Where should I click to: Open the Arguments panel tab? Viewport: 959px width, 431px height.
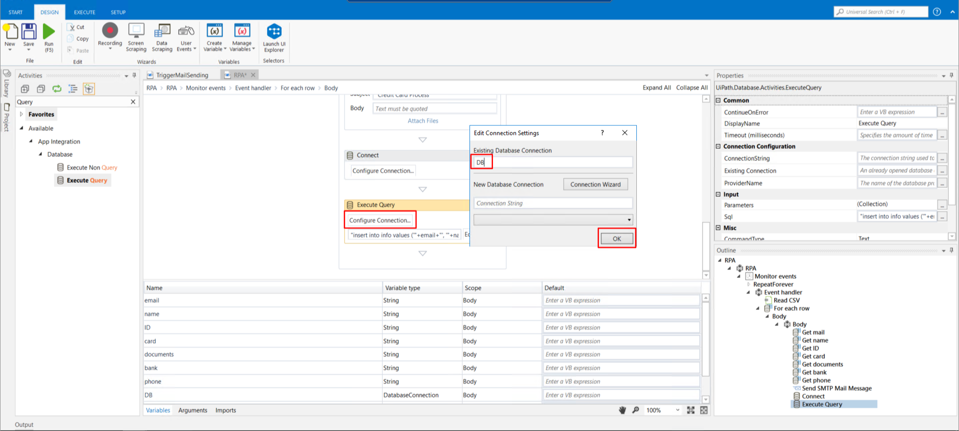pos(192,411)
